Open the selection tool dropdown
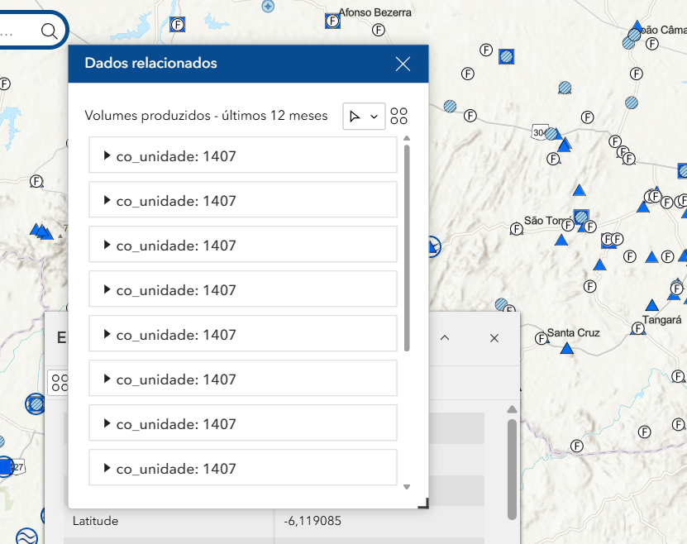Screen dimensions: 687x544 click(364, 117)
